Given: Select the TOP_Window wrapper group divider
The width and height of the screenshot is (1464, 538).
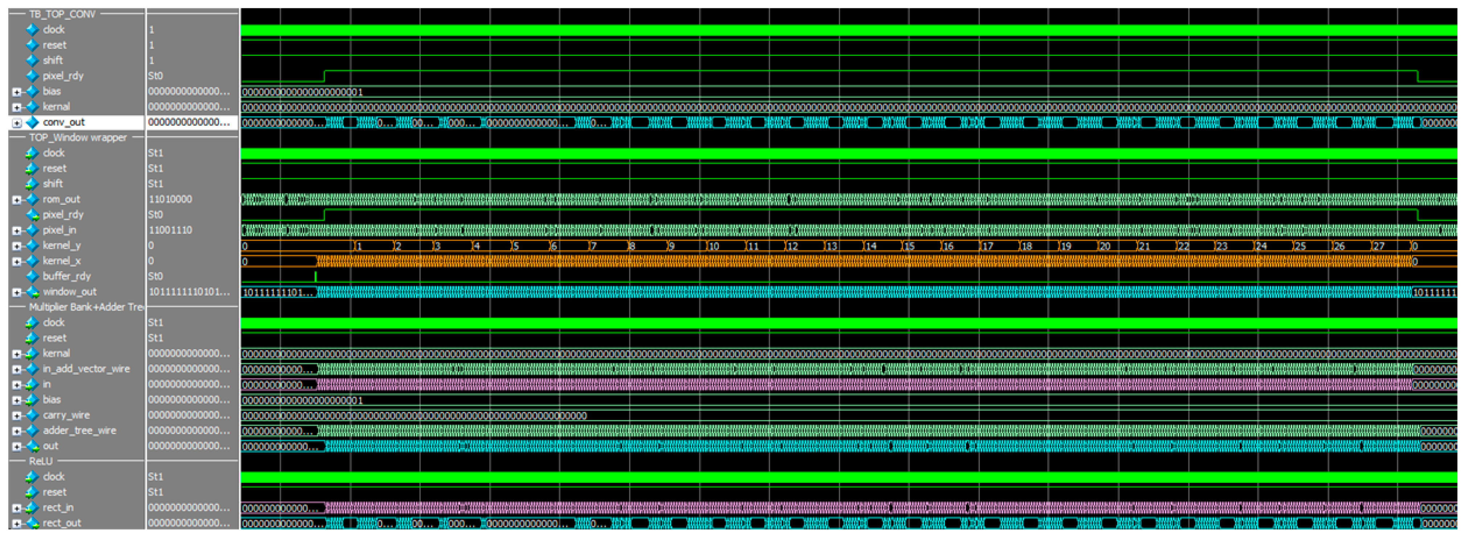Looking at the screenshot, I should point(78,137).
